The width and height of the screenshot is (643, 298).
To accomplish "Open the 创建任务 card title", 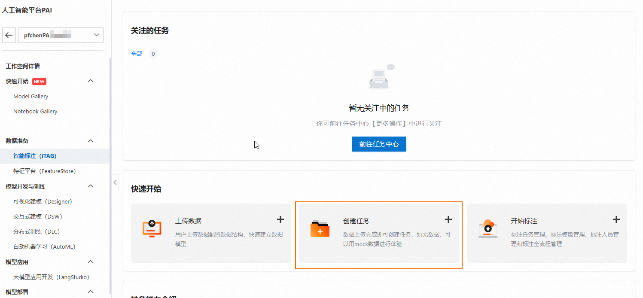I will 356,221.
